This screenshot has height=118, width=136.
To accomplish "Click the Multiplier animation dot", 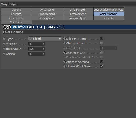I will pos(4,44).
